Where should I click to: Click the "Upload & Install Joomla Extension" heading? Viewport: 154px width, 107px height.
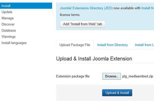94,59
